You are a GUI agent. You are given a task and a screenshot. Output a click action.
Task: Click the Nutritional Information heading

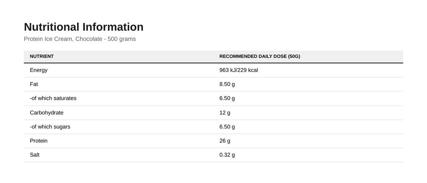[83, 27]
